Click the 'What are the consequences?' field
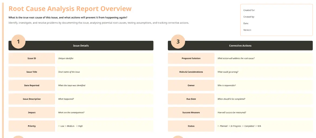 [x=105, y=112]
